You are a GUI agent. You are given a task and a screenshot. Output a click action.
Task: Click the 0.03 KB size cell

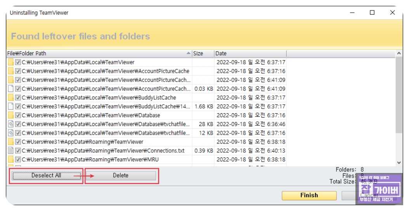click(x=204, y=89)
